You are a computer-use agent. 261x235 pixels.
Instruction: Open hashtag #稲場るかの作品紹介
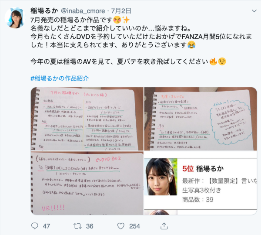[60, 78]
